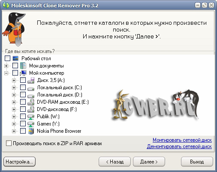Expand the DVD-дисковод (F:) node

click(14, 109)
